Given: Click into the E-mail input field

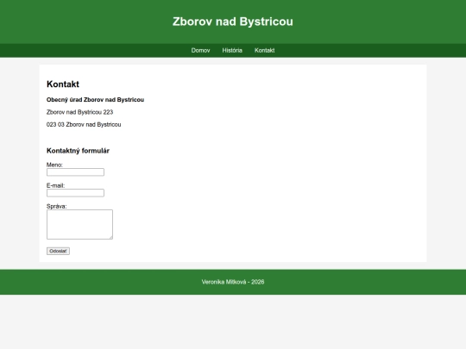Looking at the screenshot, I should [75, 193].
